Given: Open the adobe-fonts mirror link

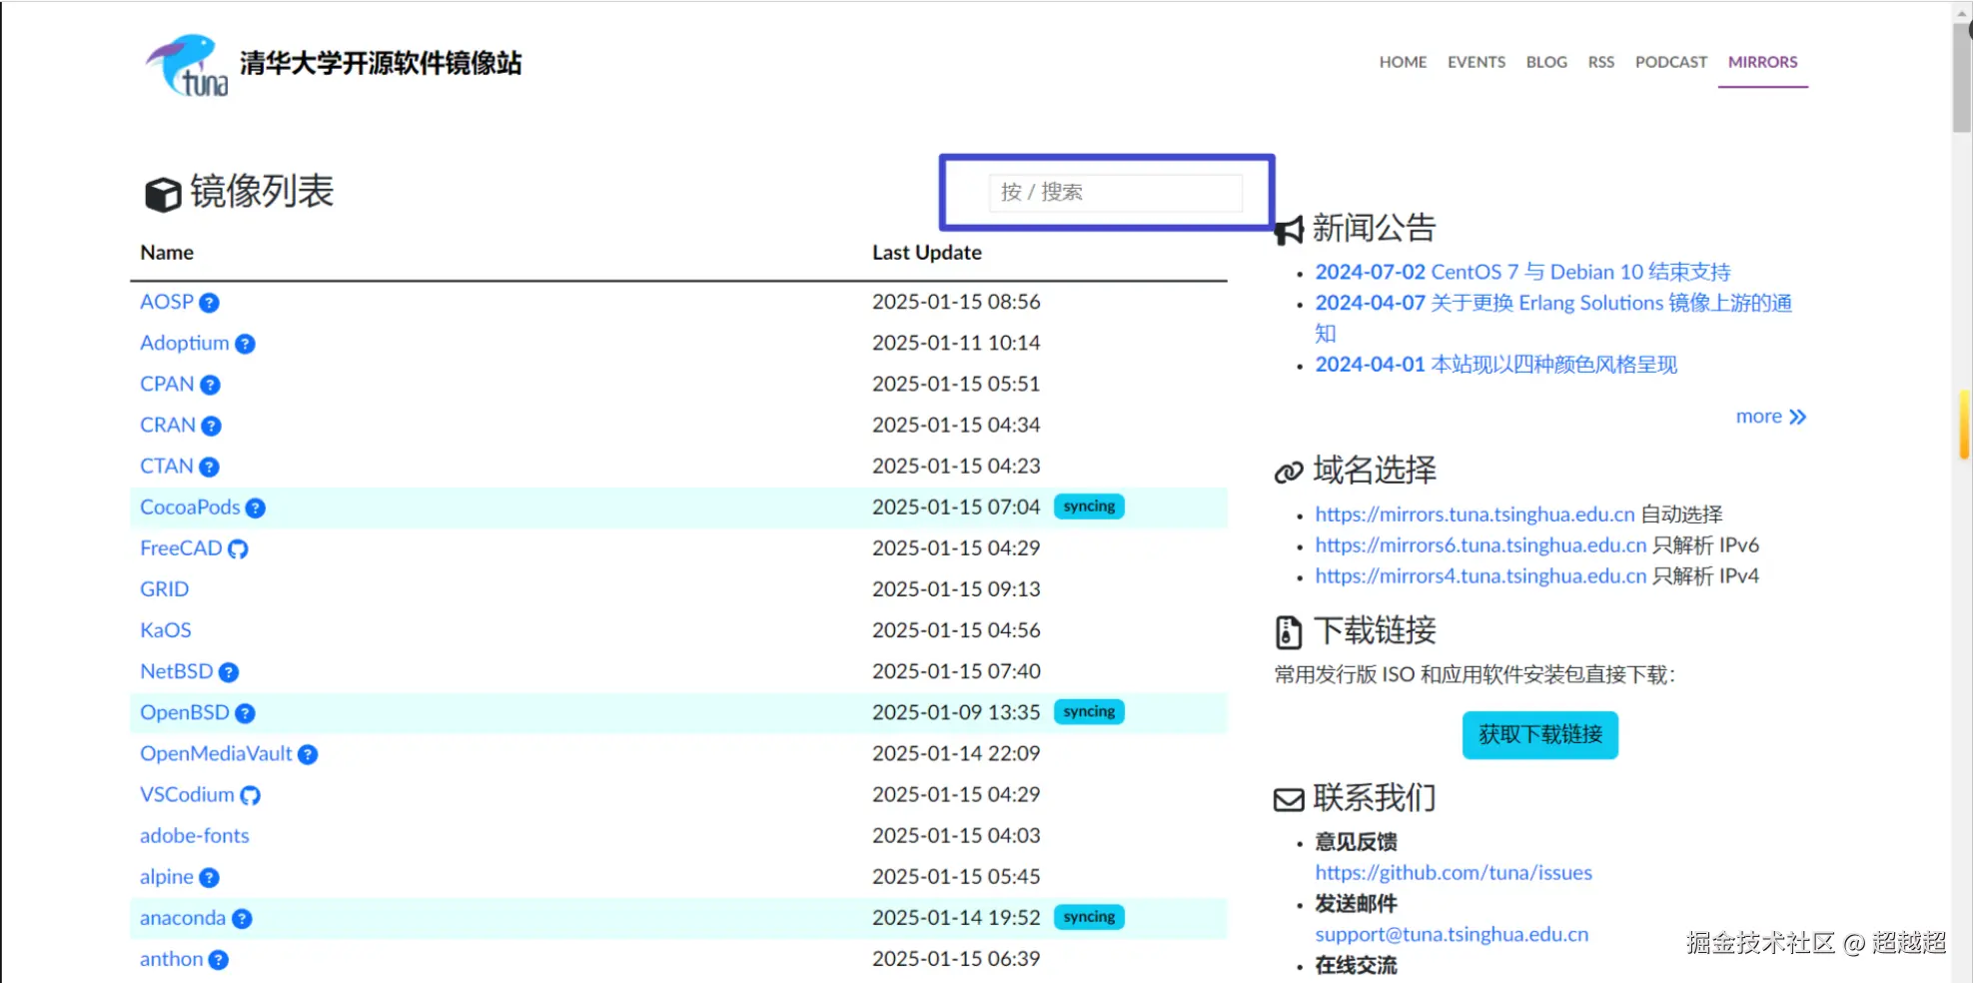Looking at the screenshot, I should (x=195, y=836).
